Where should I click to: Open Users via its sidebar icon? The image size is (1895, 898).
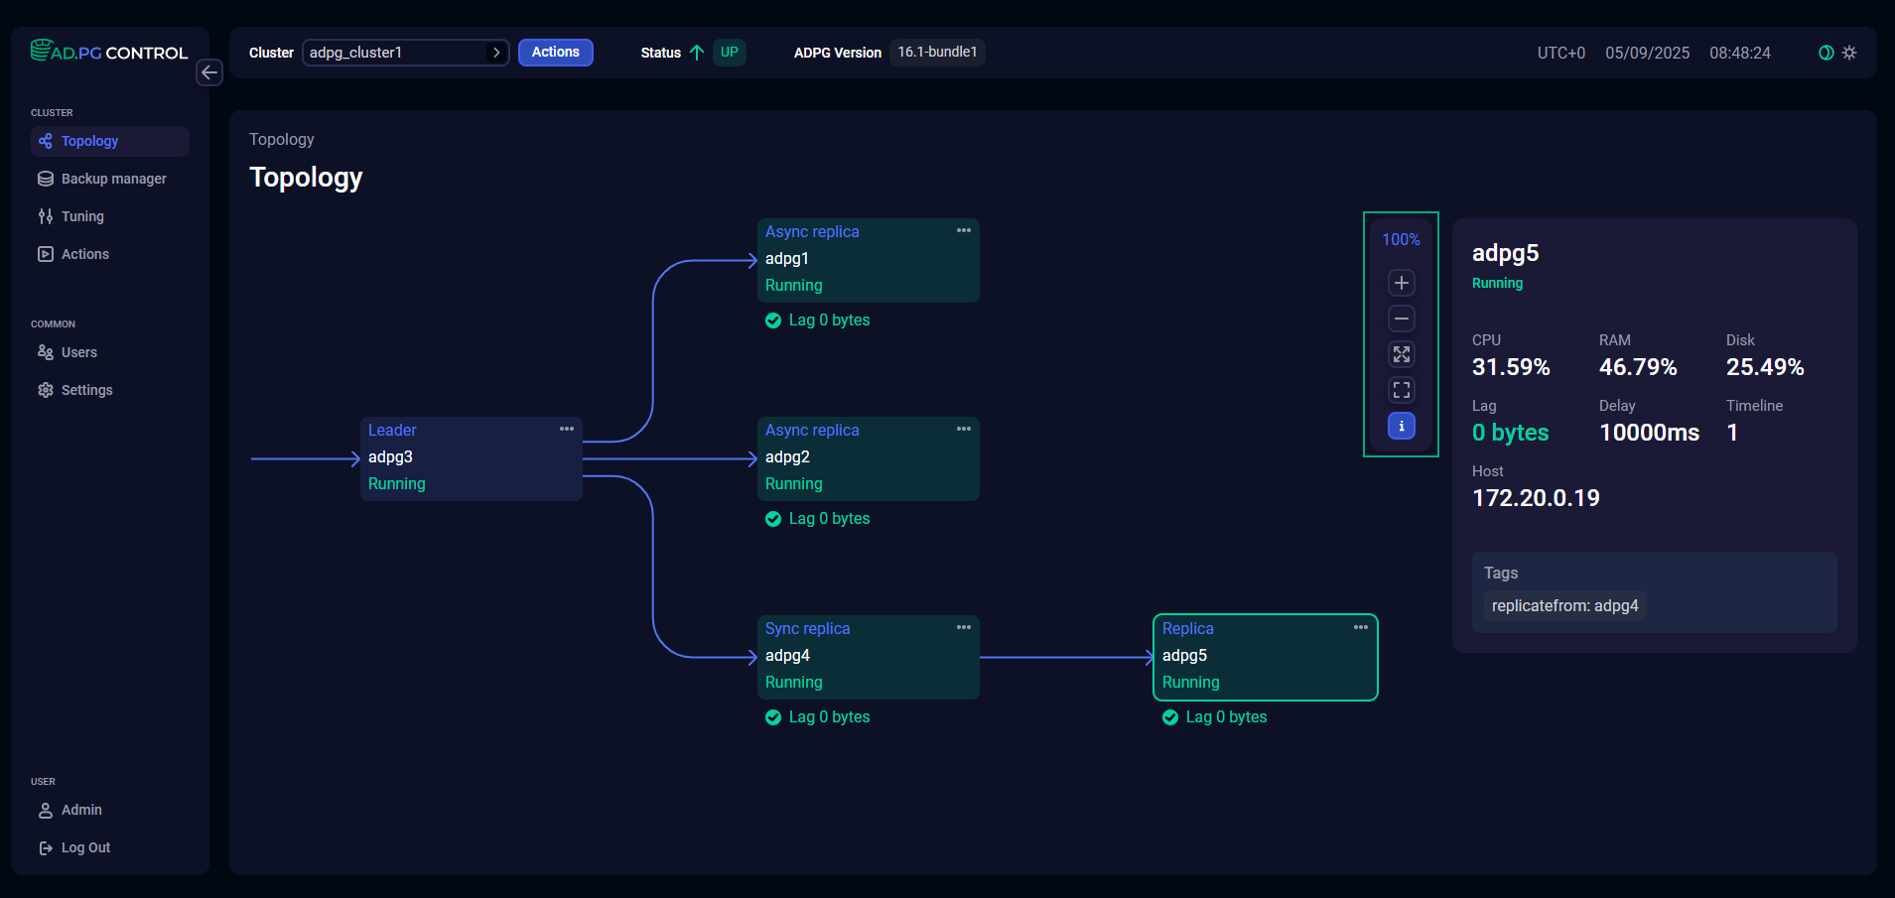[x=45, y=352]
